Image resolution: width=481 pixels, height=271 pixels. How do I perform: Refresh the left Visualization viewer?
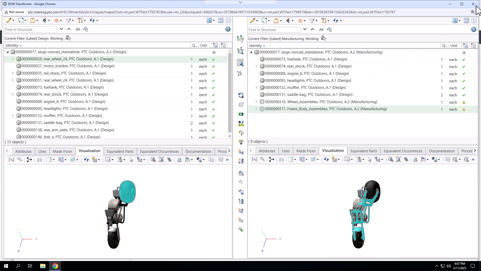click(86, 160)
